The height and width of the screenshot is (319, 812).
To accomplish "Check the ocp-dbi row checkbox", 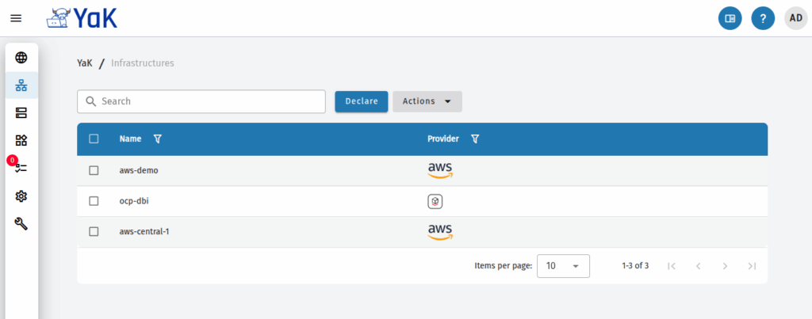I will (94, 201).
